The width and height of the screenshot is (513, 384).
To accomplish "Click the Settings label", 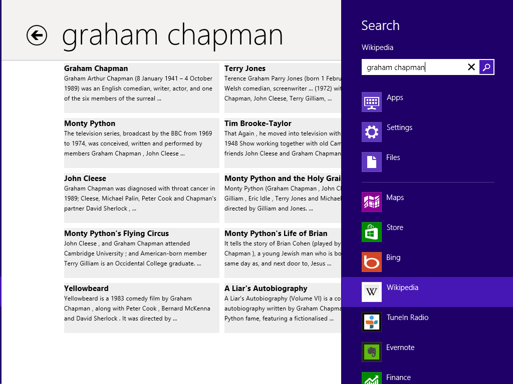I will click(399, 127).
